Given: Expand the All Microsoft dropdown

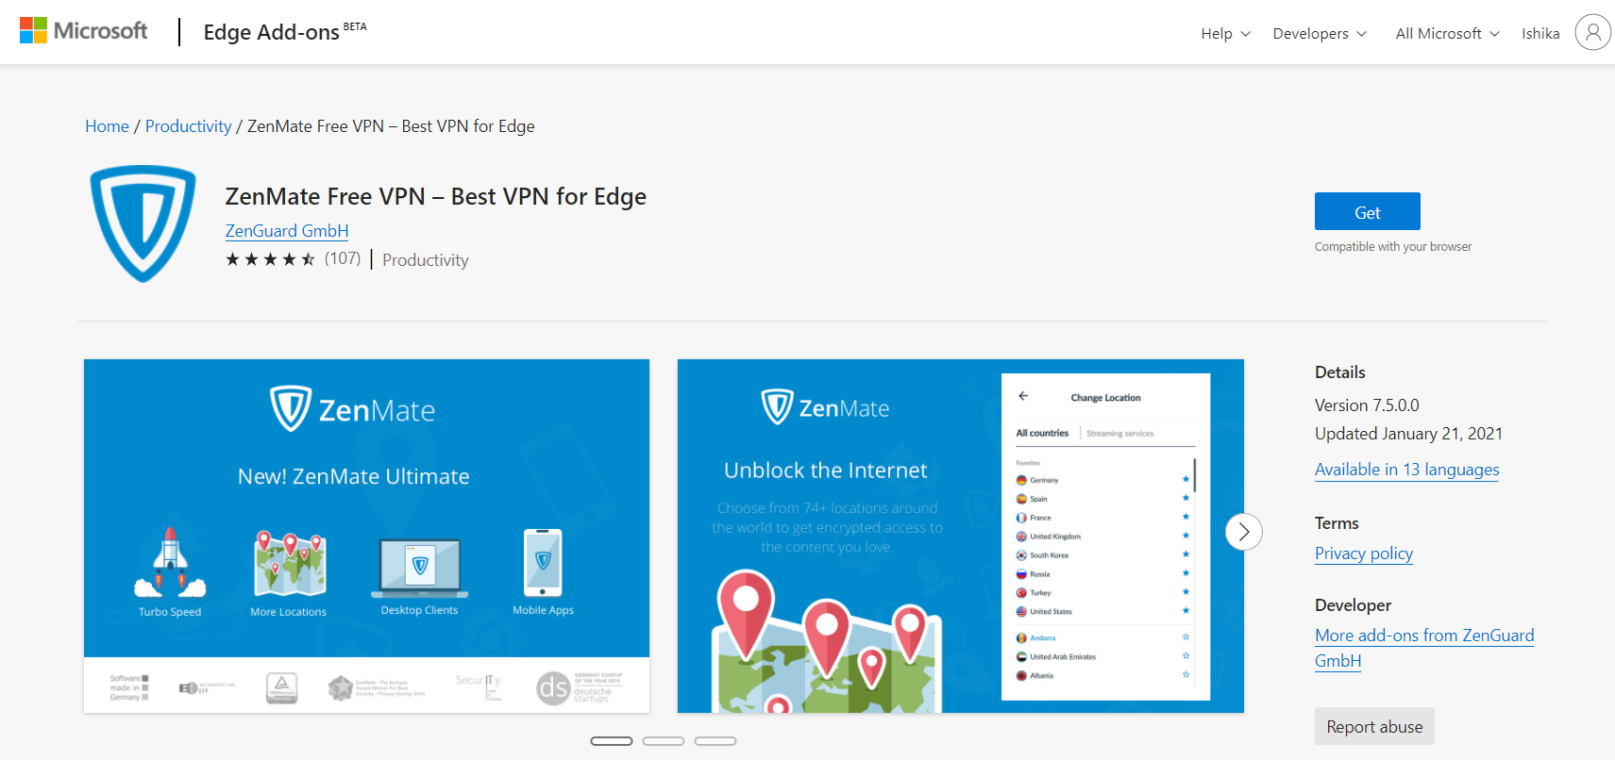Looking at the screenshot, I should click(1447, 33).
